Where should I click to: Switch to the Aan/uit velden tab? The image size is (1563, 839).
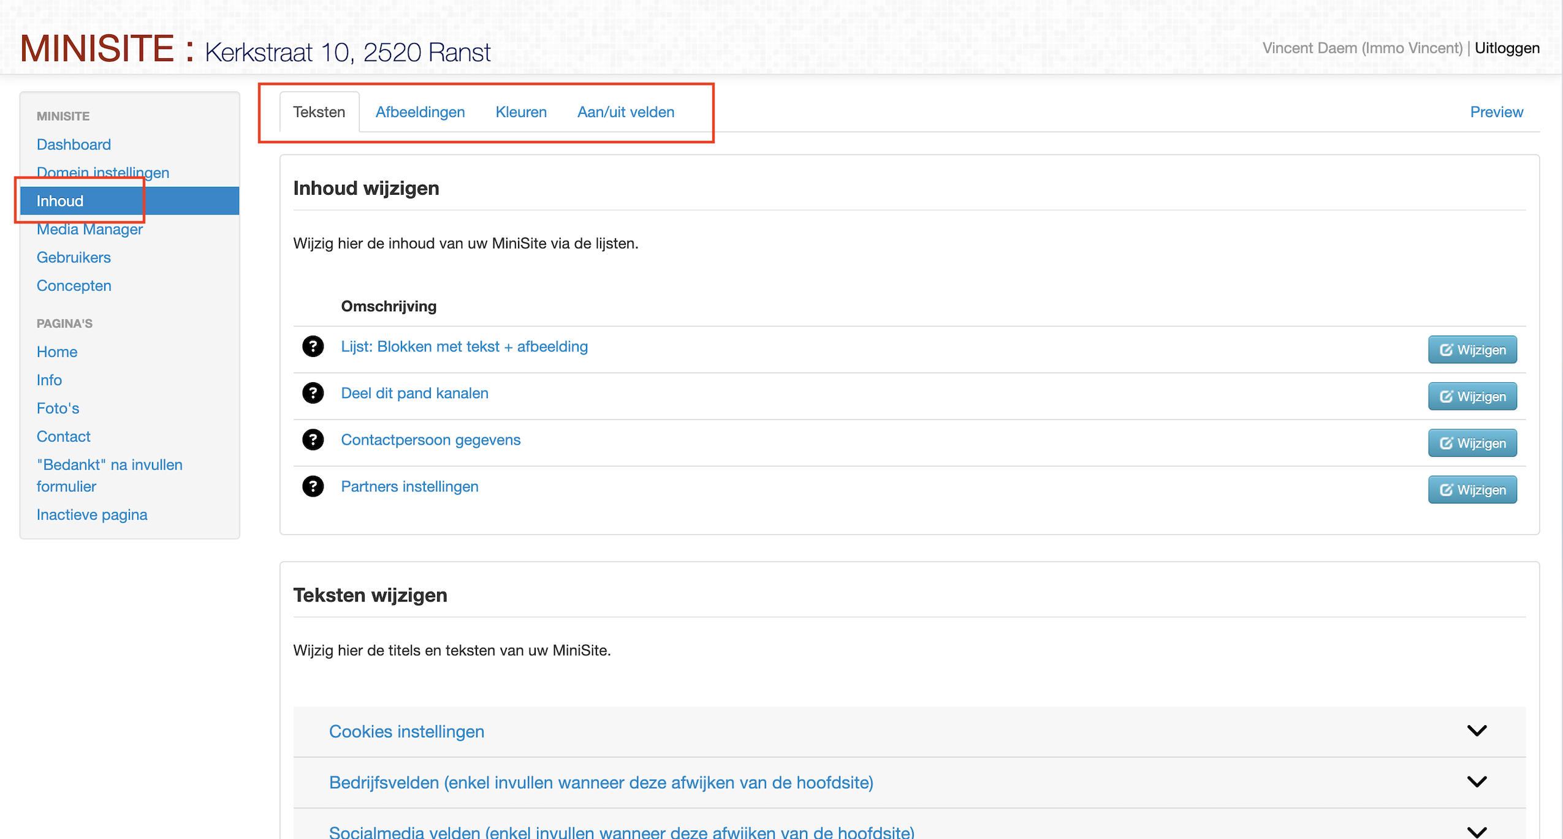click(626, 112)
